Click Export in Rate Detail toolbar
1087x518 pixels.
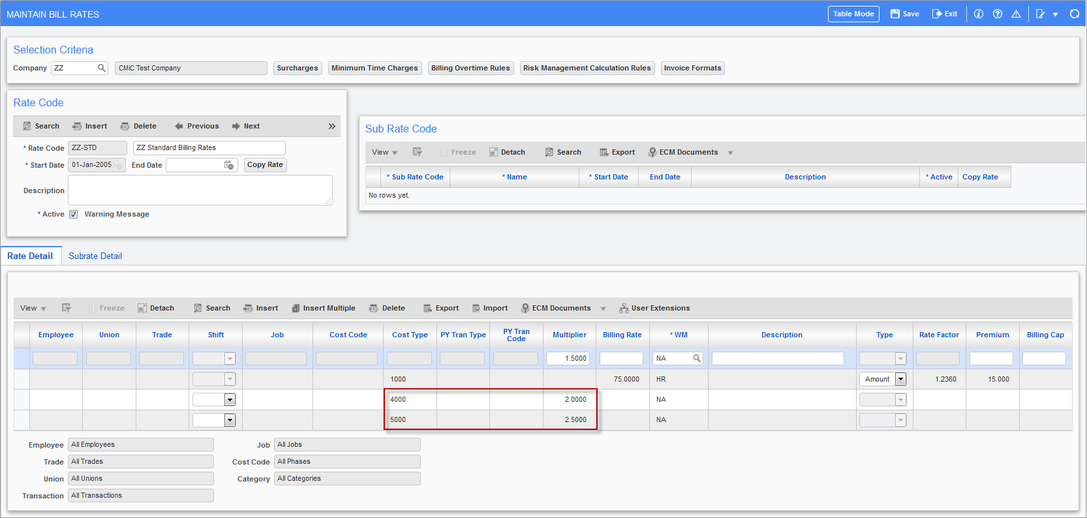[441, 308]
